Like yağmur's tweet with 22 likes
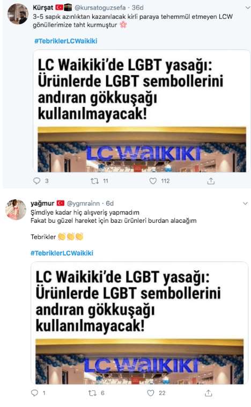Image resolution: width=251 pixels, height=407 pixels. (x=151, y=393)
